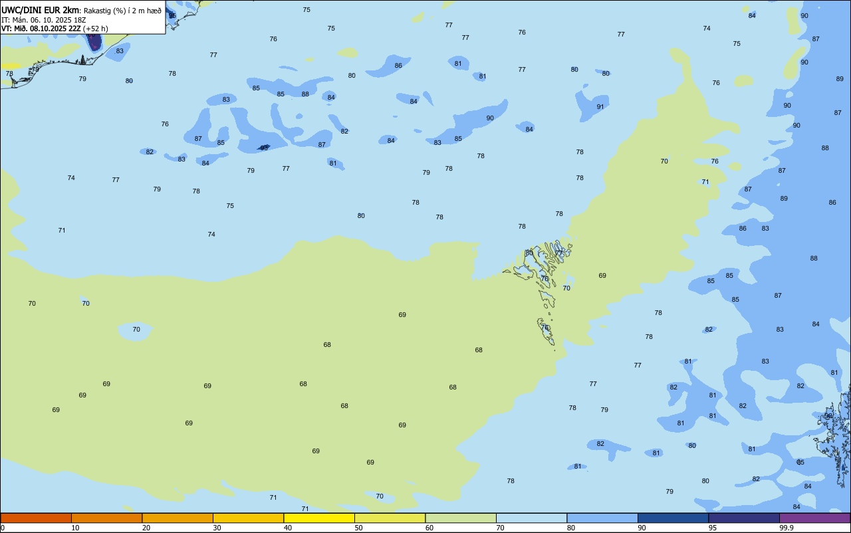Click the bright yellow 40–50 legend swatch
The height and width of the screenshot is (533, 851).
[x=319, y=518]
